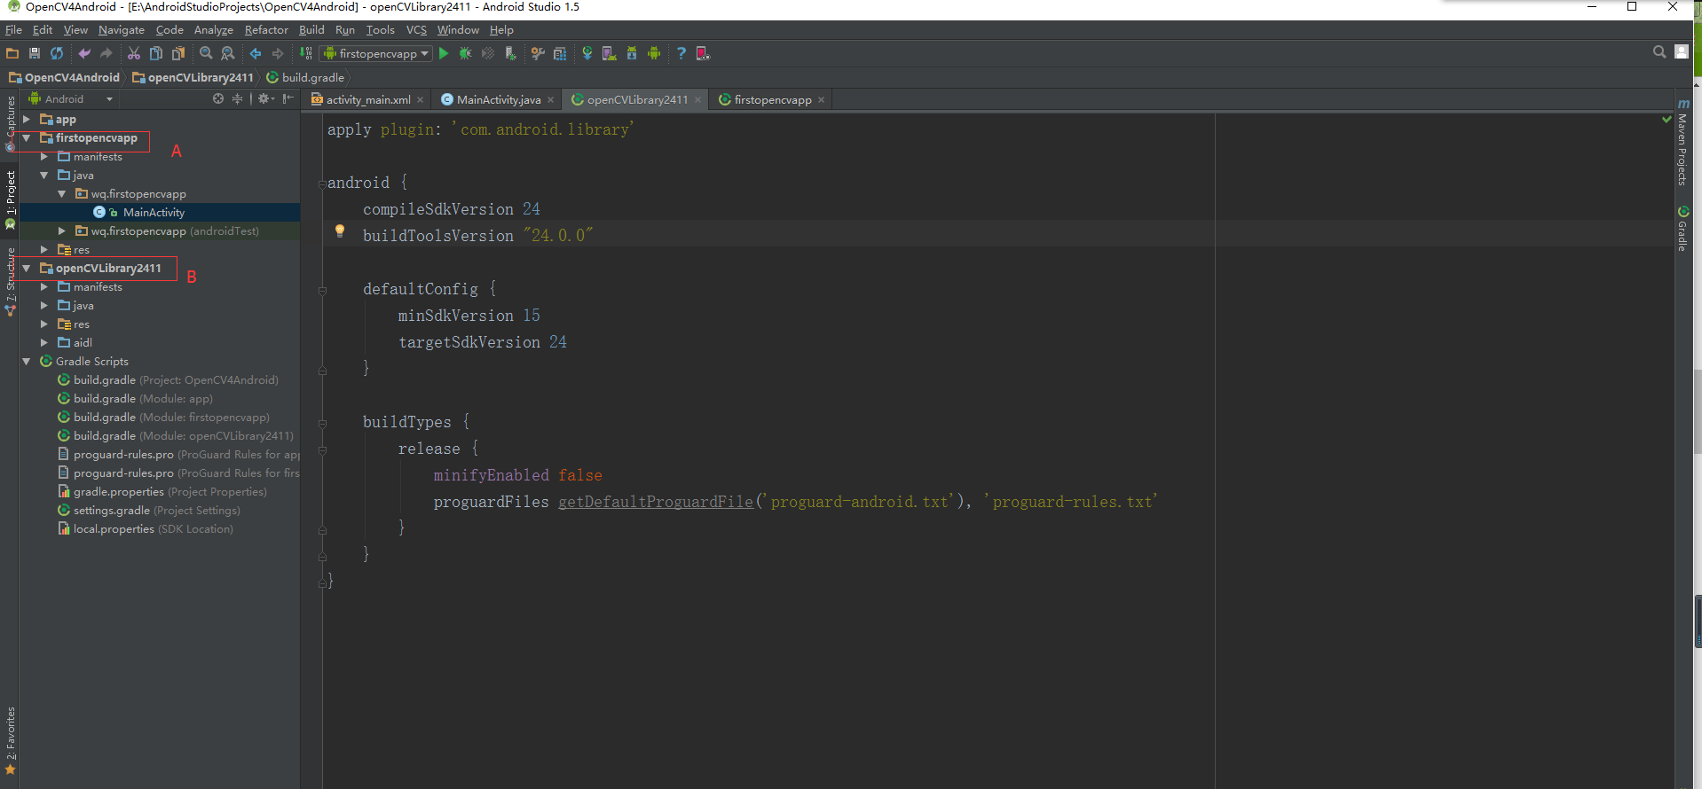Screen dimensions: 1702x789
Task: Open Maven Projects side tool window
Action: coord(1682,142)
